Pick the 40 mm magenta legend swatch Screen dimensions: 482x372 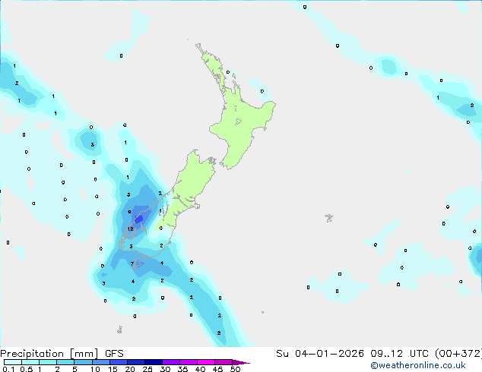coord(206,362)
